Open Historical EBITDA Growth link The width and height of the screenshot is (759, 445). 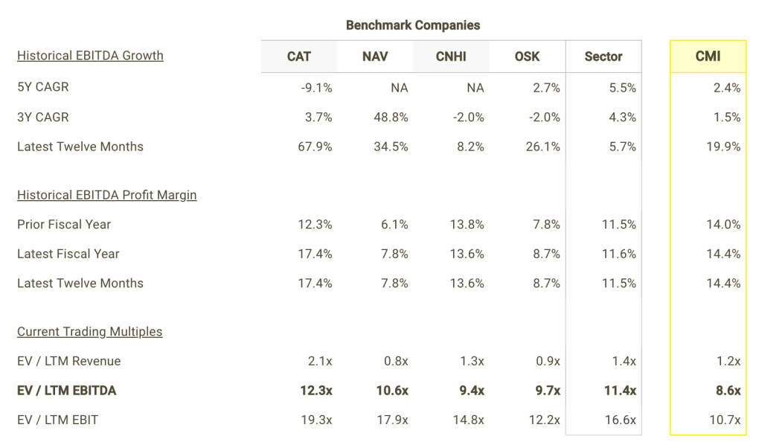tap(91, 56)
